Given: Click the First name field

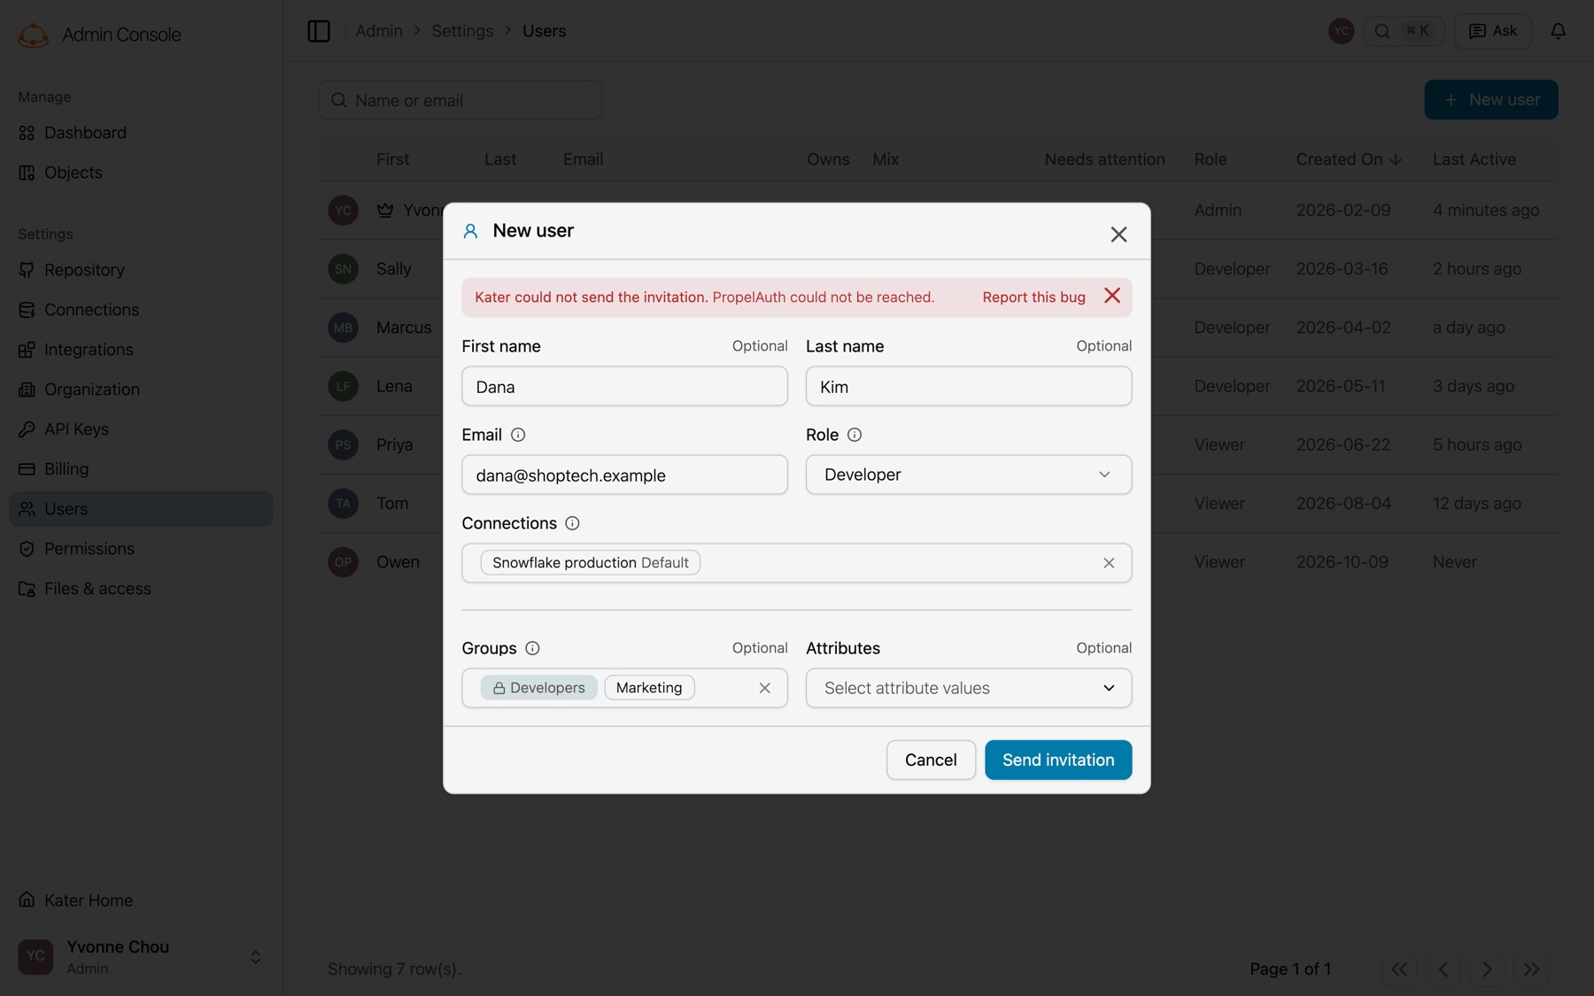Looking at the screenshot, I should pos(624,386).
